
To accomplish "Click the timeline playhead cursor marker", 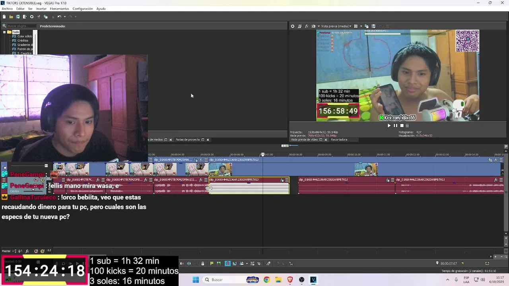I will click(262, 154).
